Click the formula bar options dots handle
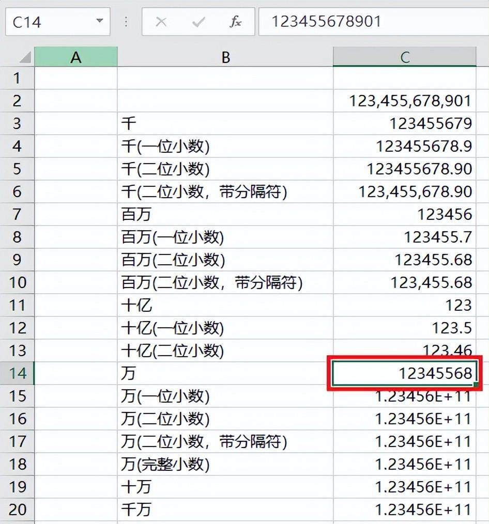This screenshot has width=489, height=524. [126, 22]
